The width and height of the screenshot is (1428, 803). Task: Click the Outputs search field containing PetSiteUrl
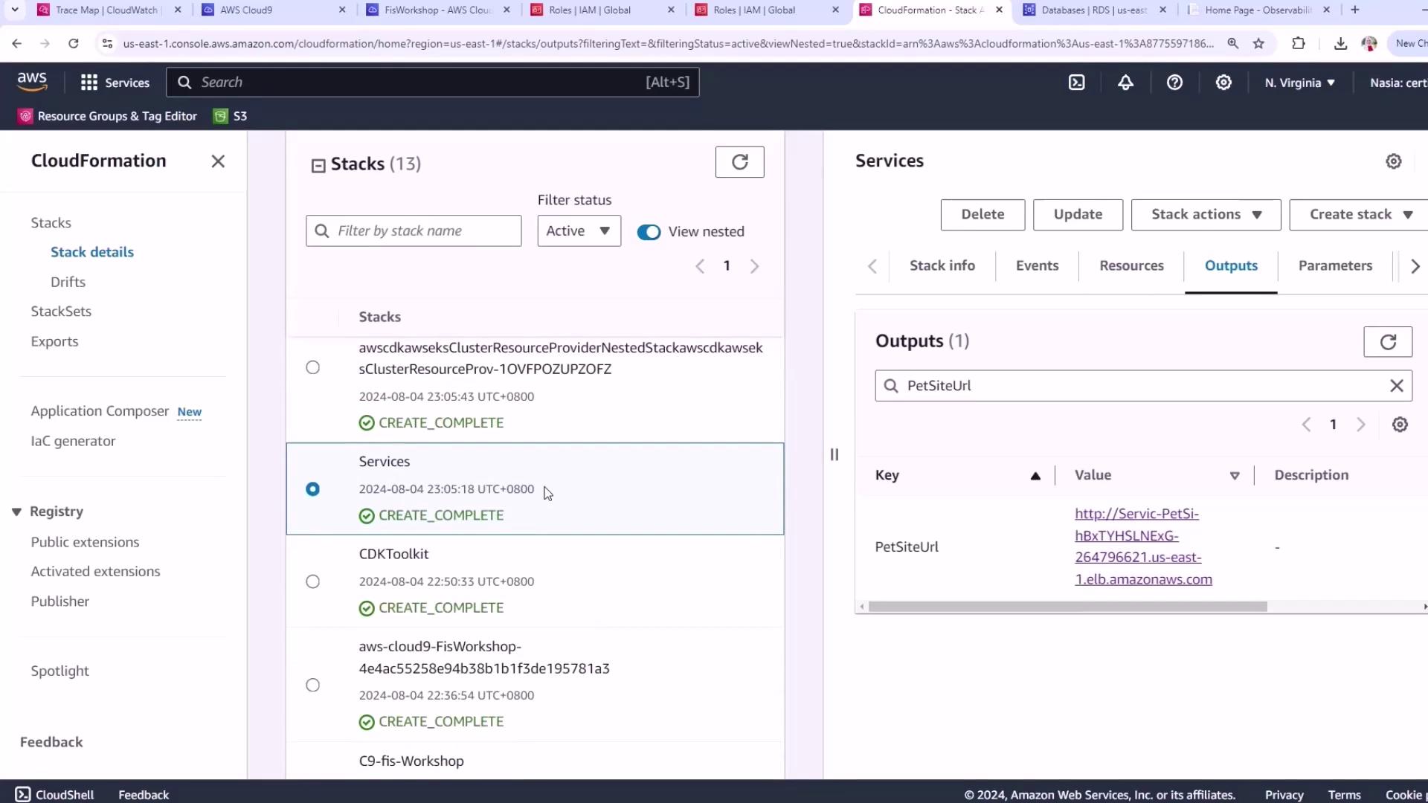pos(1143,386)
